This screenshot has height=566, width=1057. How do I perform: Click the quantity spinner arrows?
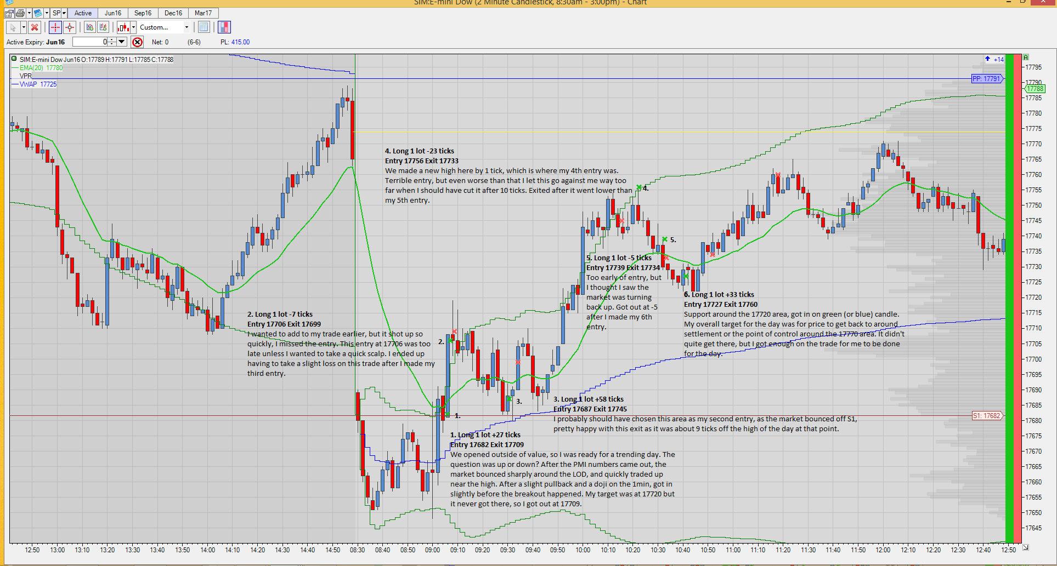click(112, 42)
